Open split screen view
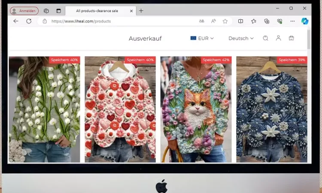This screenshot has height=193, width=322. pos(240,21)
